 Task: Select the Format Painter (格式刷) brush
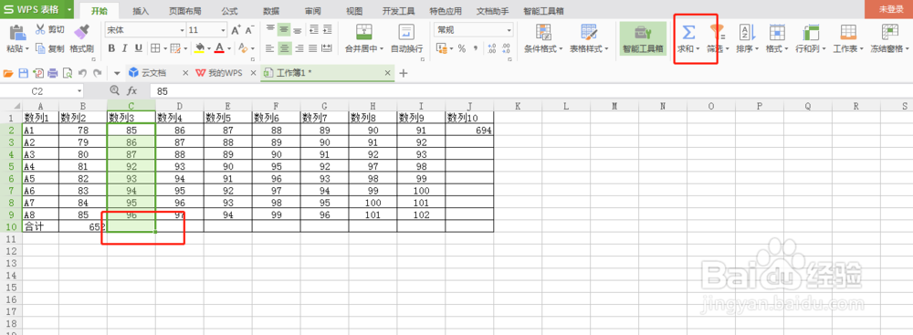[82, 32]
